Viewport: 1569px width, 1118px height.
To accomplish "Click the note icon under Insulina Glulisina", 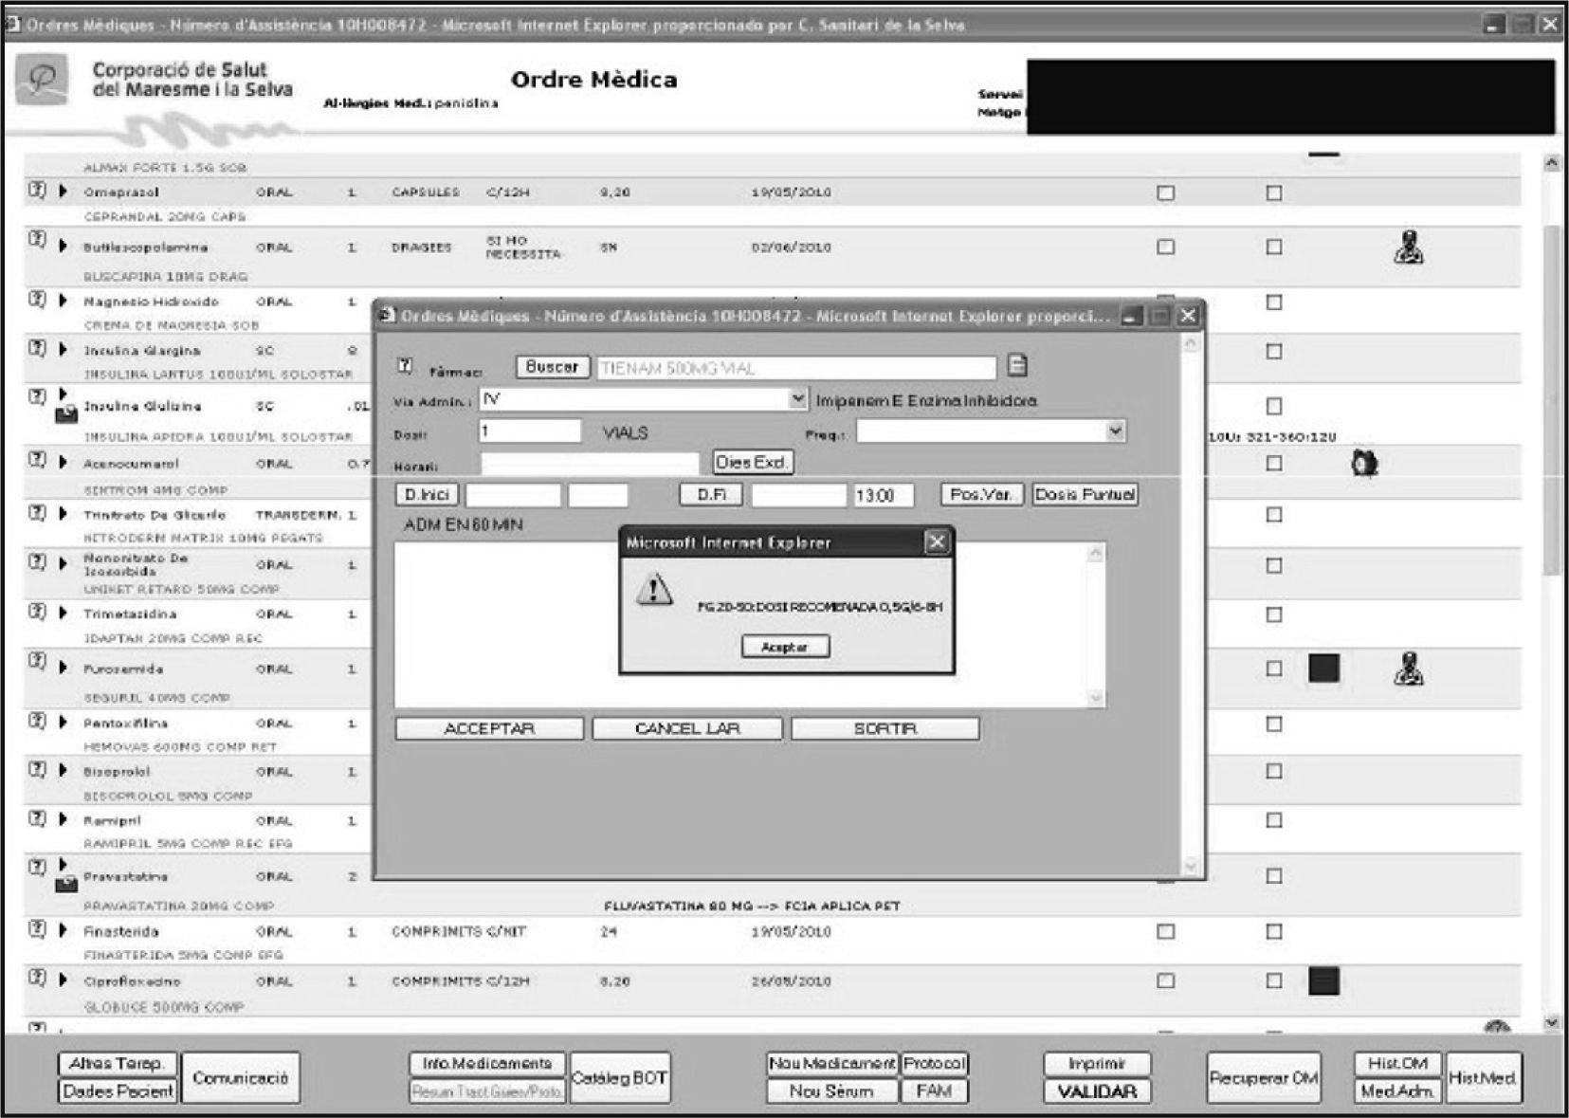I will (x=66, y=414).
